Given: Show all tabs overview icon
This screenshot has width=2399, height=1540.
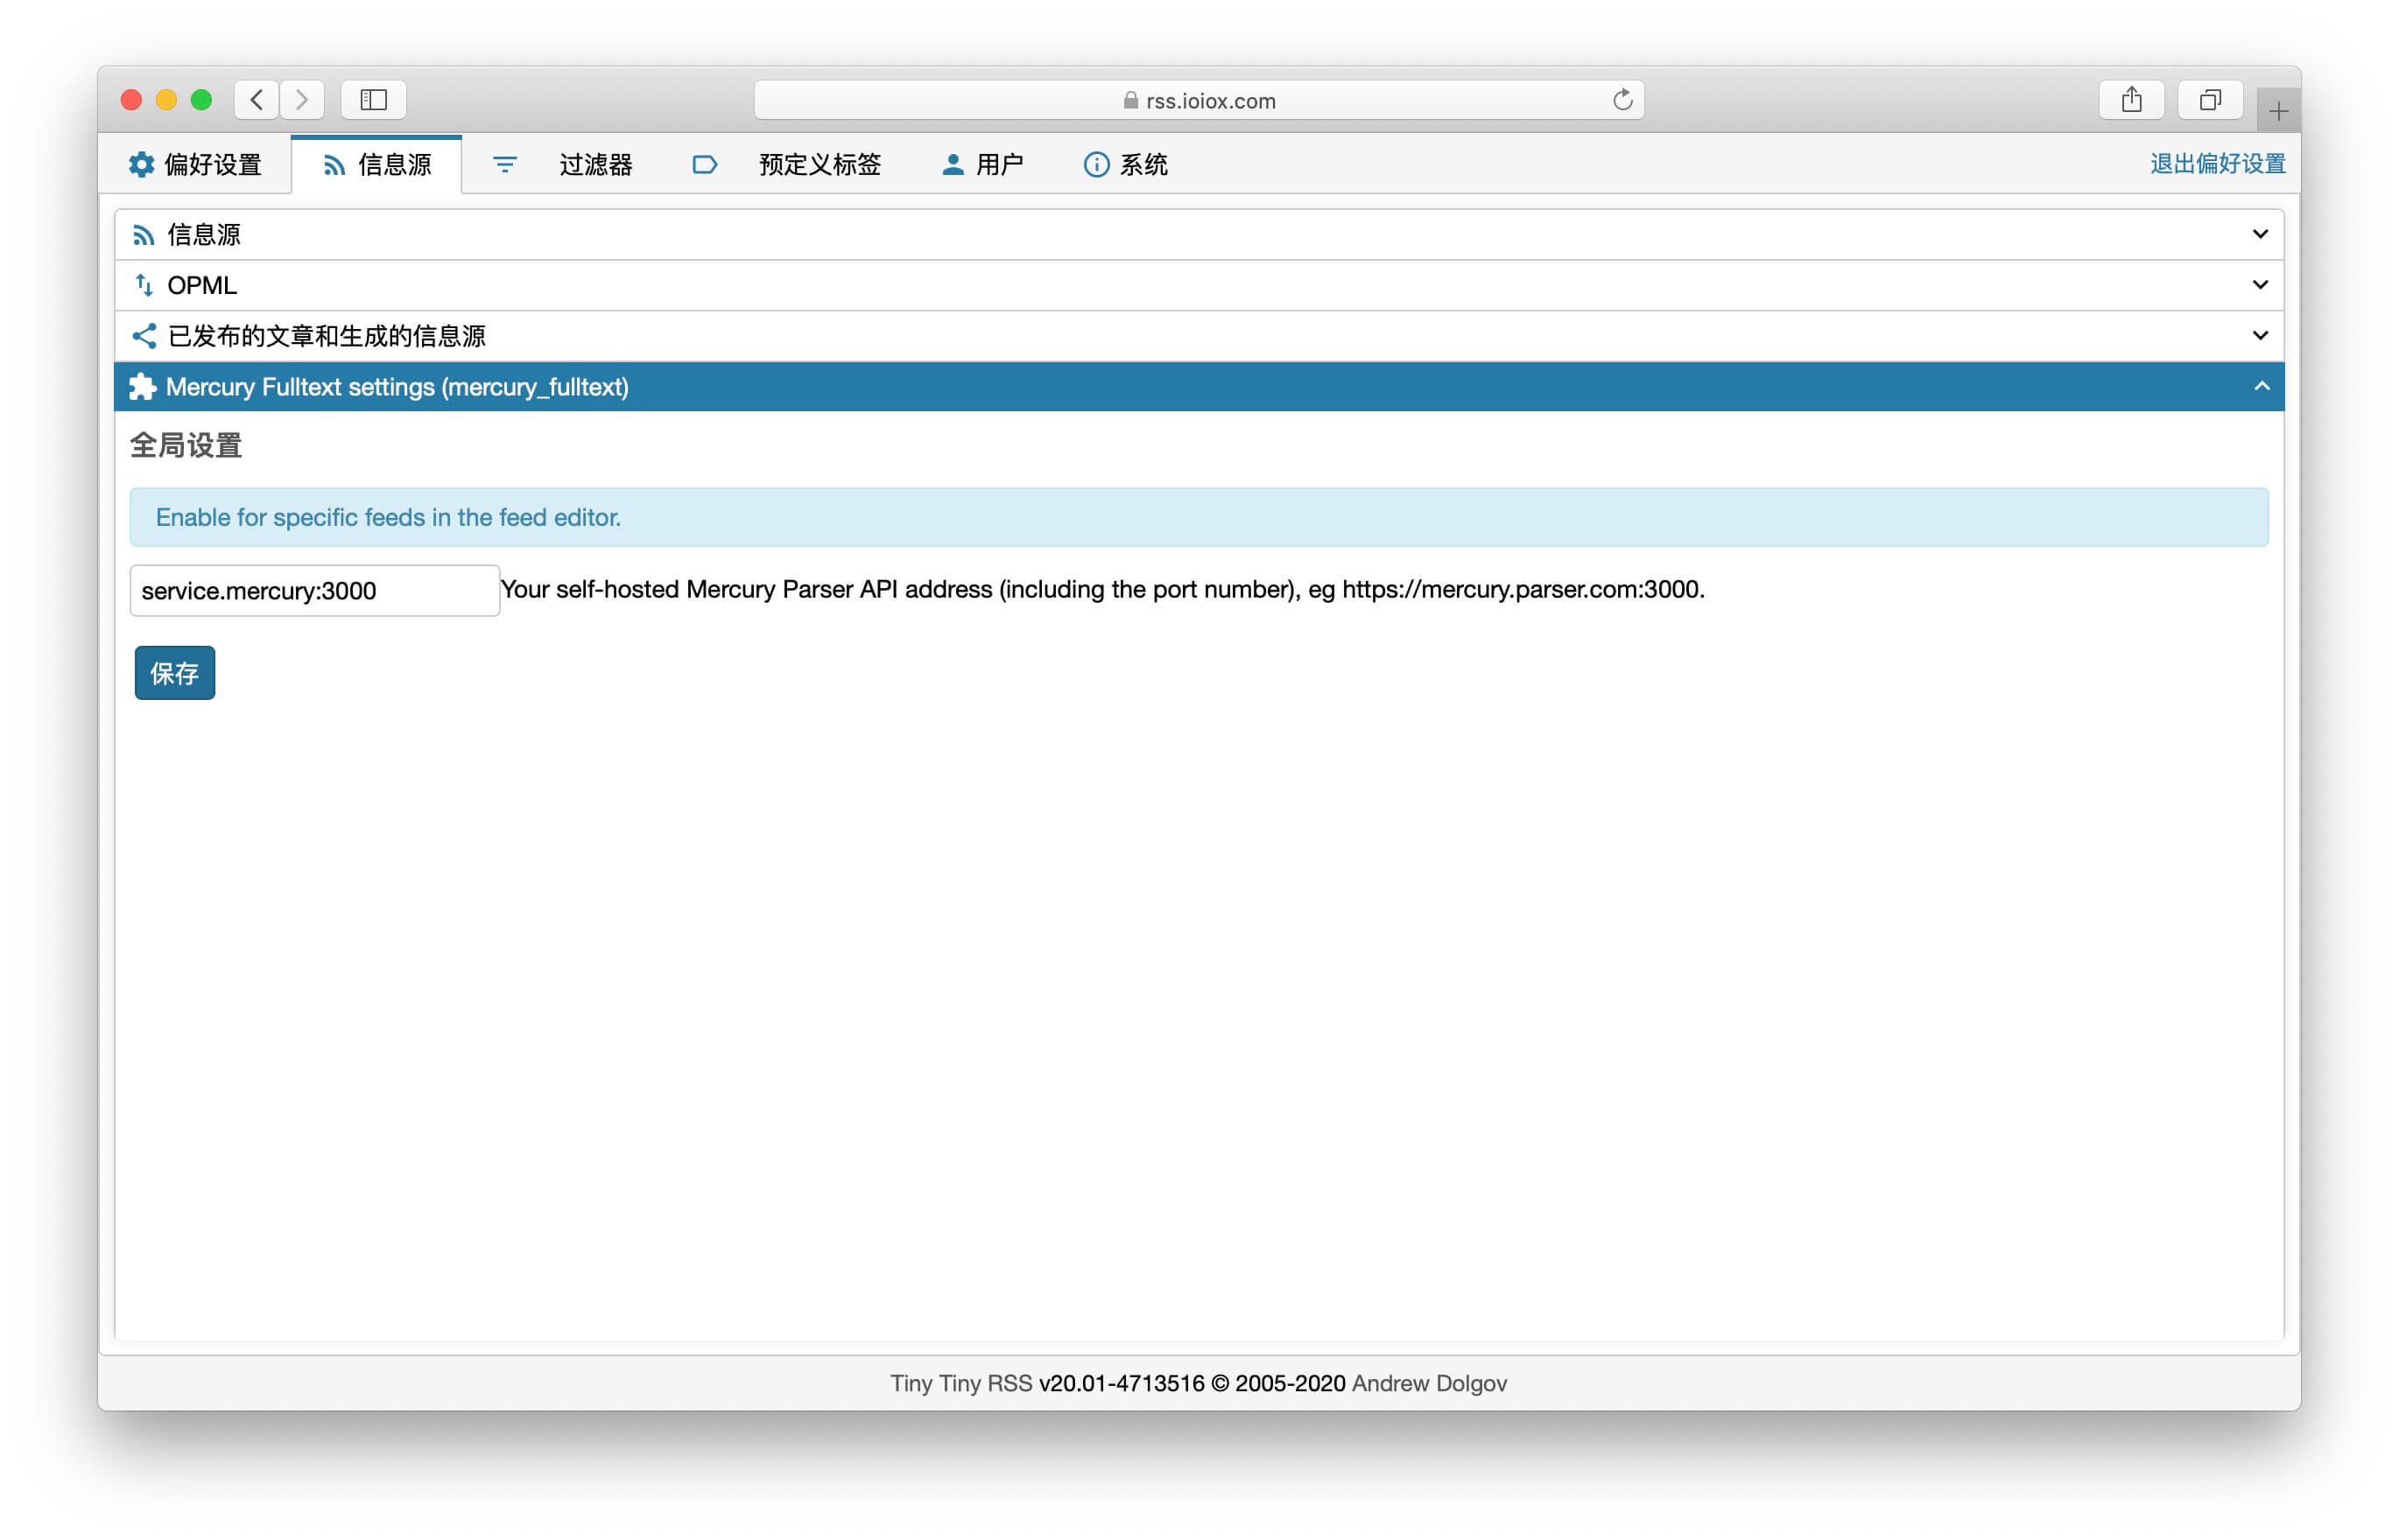Looking at the screenshot, I should point(2210,100).
